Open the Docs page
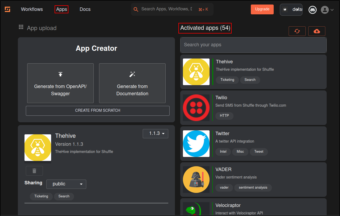This screenshot has height=216, width=340. point(85,9)
